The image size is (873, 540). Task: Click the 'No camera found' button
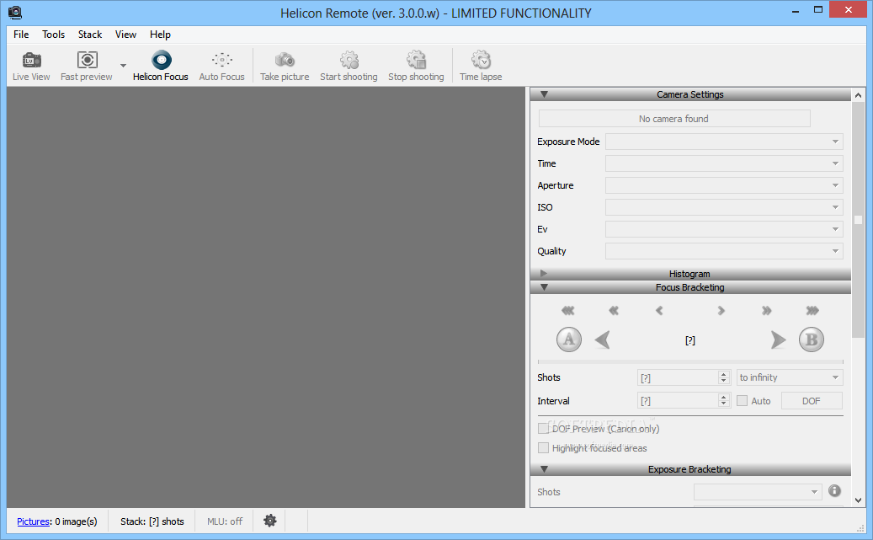(x=673, y=119)
